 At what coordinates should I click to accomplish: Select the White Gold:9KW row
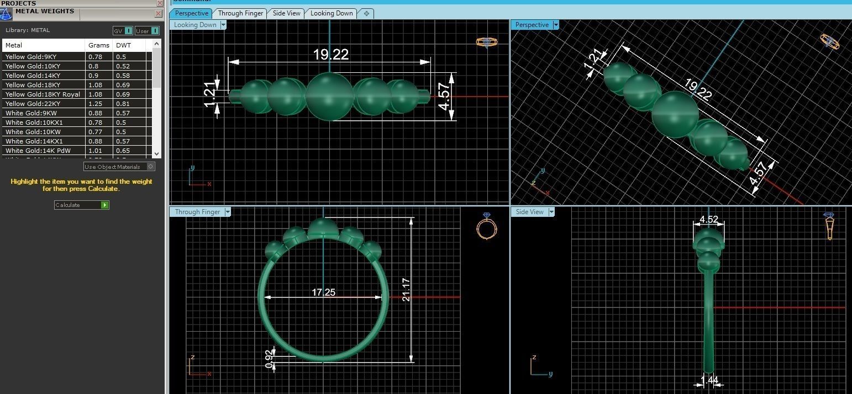tap(77, 113)
